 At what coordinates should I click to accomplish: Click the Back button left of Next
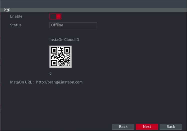pyautogui.click(x=123, y=126)
